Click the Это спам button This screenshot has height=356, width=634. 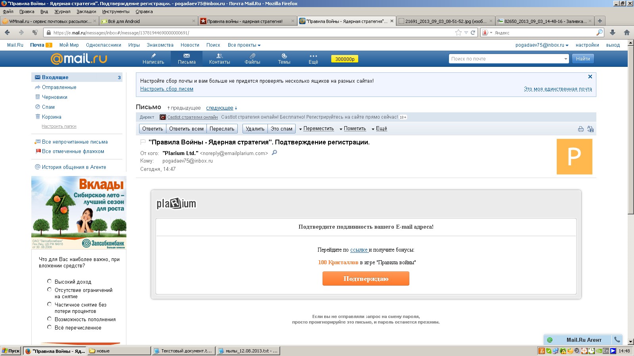281,129
